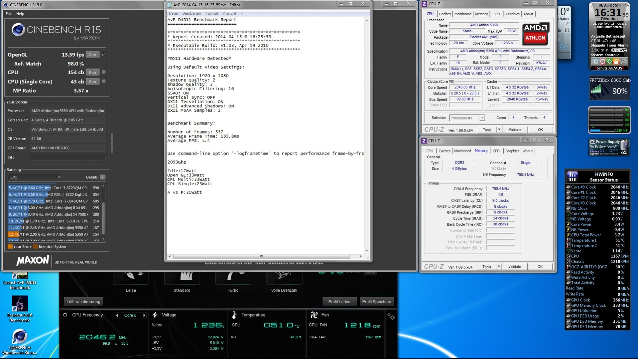This screenshot has width=638, height=359.
Task: Switch to next core with right arrow
Action: click(x=144, y=315)
